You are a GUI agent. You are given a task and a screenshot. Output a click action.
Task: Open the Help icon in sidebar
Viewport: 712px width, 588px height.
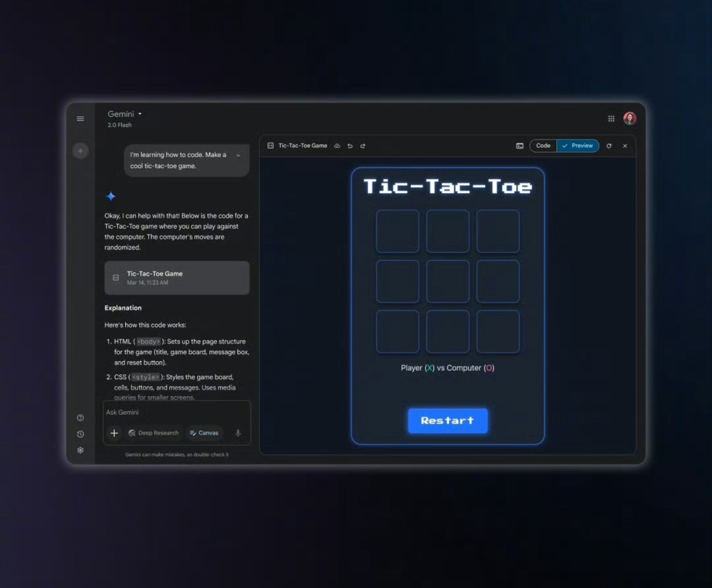click(x=80, y=418)
